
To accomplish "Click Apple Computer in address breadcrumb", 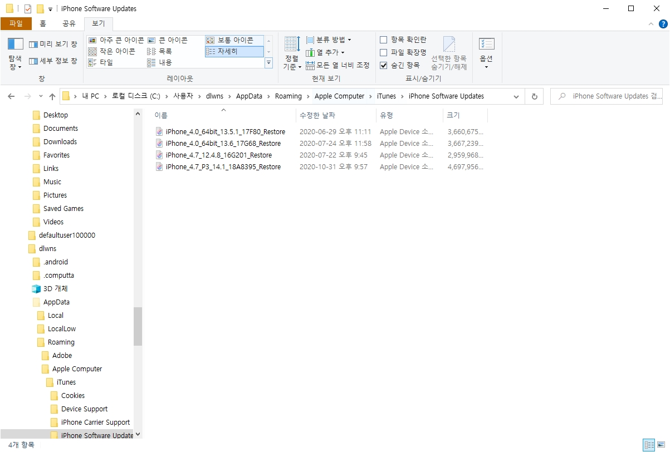I will [339, 96].
